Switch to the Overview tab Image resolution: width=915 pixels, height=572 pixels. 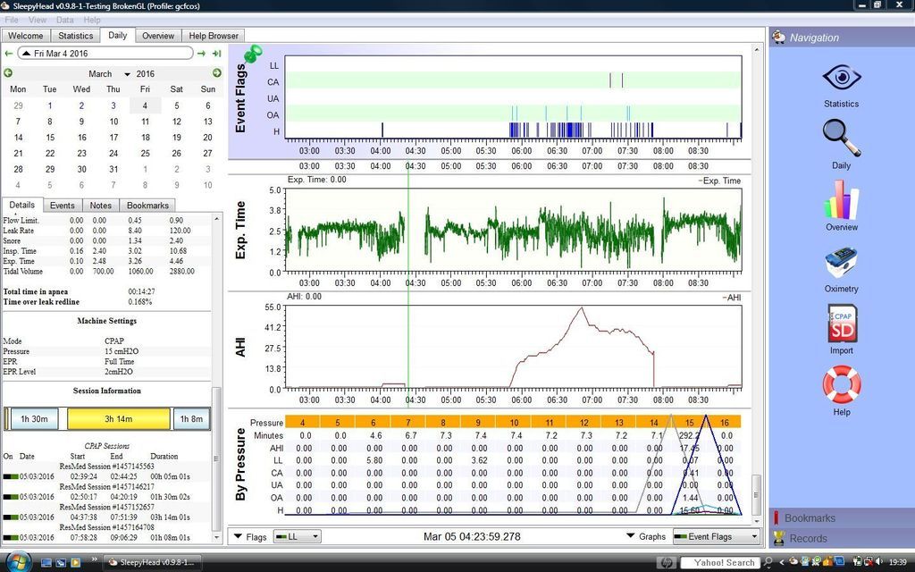click(158, 36)
